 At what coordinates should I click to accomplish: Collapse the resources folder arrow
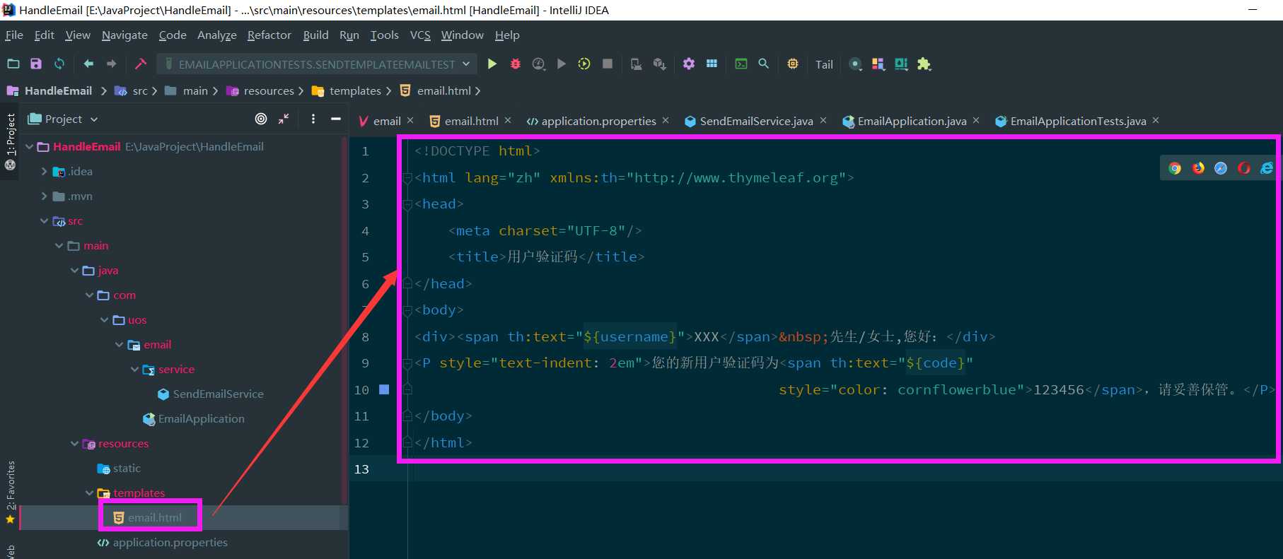pos(74,443)
